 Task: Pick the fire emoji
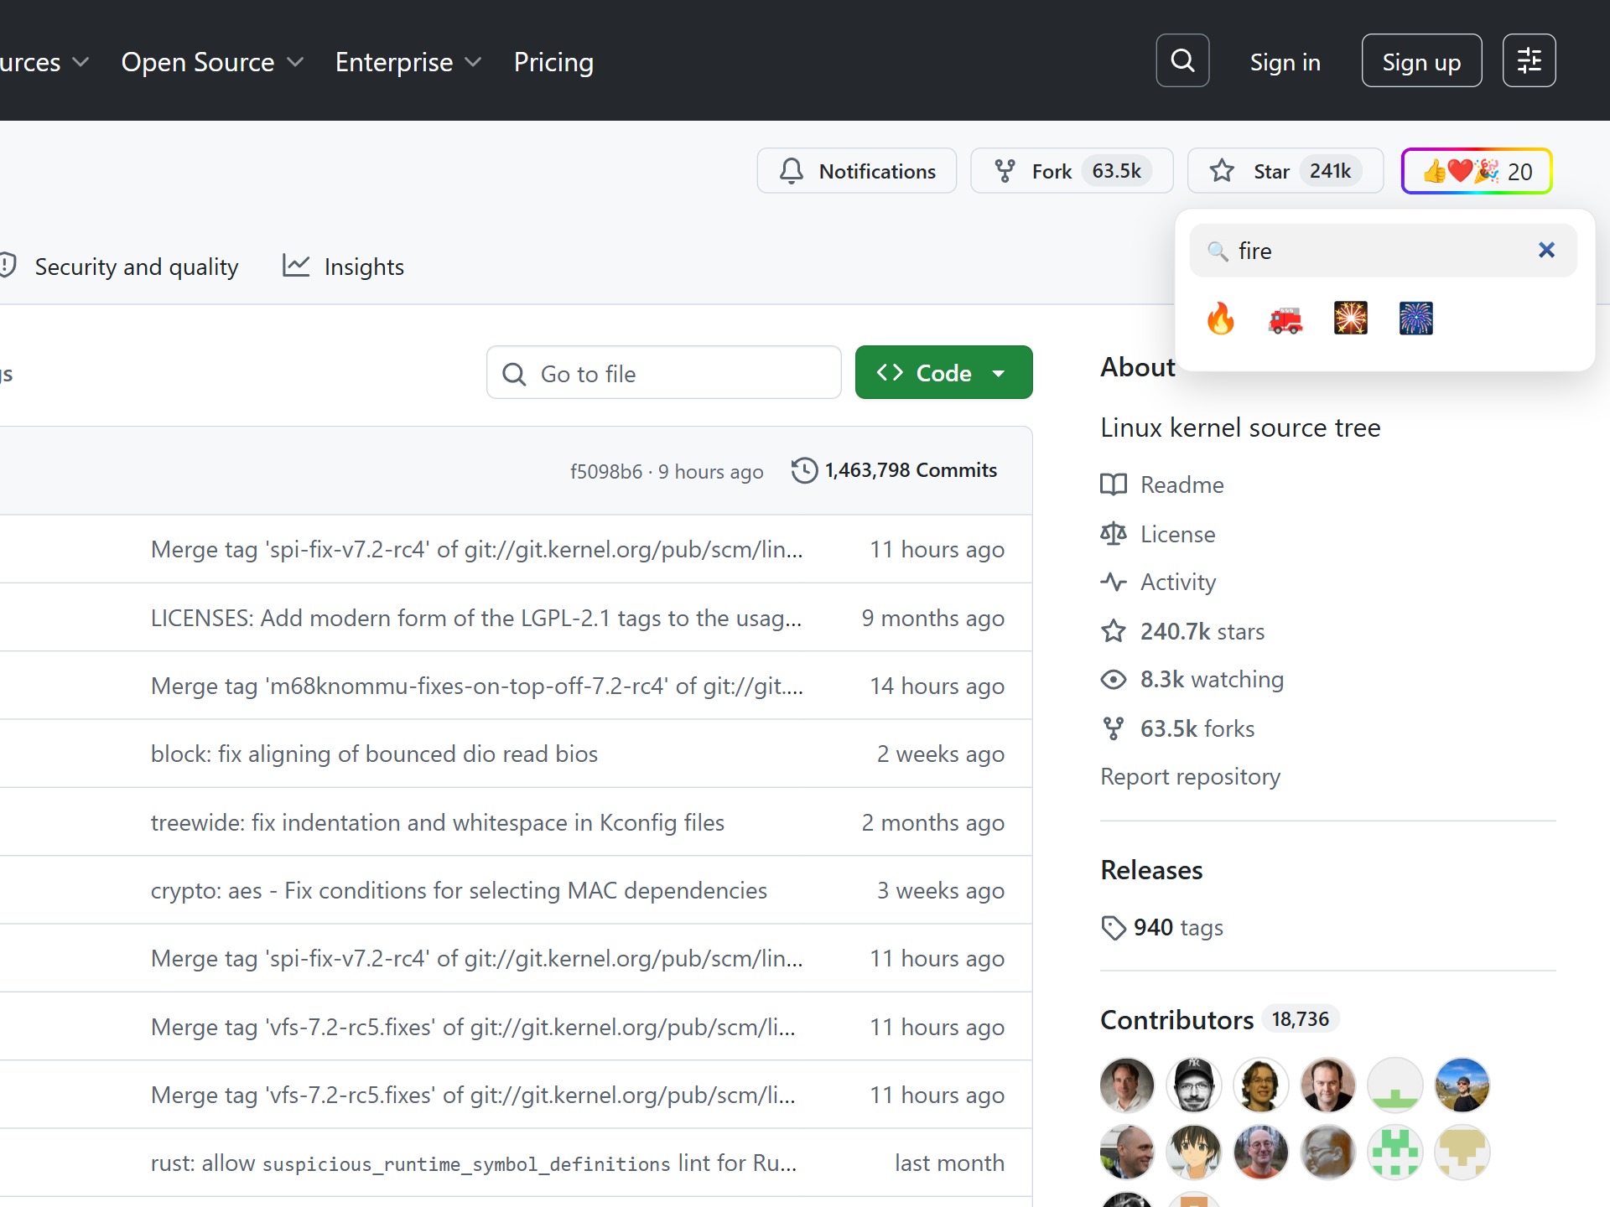click(x=1220, y=319)
